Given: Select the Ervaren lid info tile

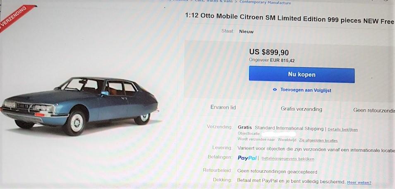Looking at the screenshot, I should pos(223,107).
